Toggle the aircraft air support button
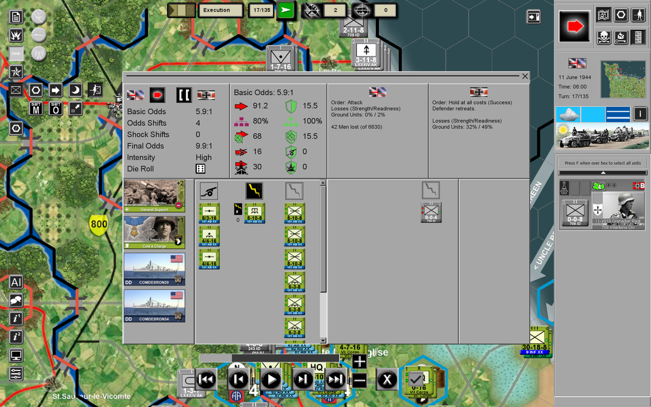Viewport: 651px width, 407px height. pyautogui.click(x=39, y=17)
